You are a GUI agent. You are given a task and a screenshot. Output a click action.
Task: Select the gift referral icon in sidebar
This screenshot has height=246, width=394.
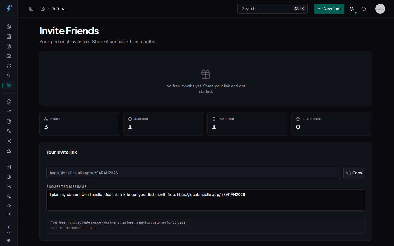pos(9,86)
